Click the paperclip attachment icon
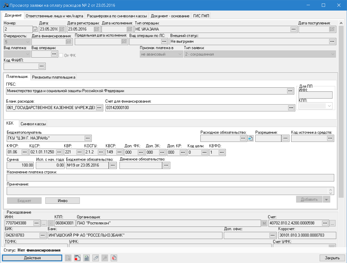 (96, 258)
